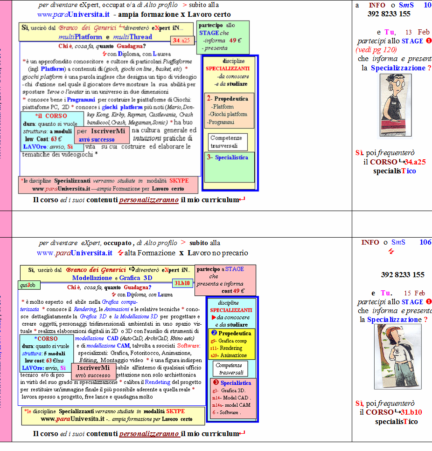Click the blue circled 2 before yellow 'Propedeutica'
The width and height of the screenshot is (432, 451).
pos(214,333)
